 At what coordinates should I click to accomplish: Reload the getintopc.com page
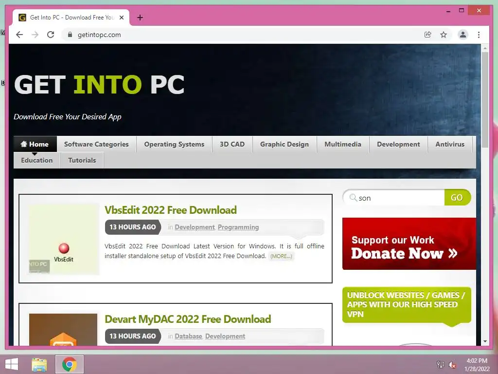[x=51, y=35]
